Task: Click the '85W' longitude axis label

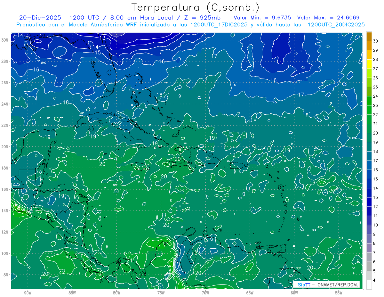Action: point(72,293)
